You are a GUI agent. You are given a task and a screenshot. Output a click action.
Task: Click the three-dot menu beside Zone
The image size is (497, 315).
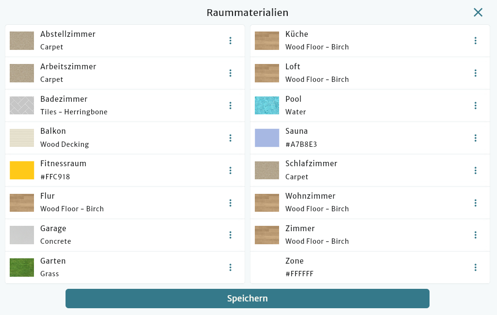tap(476, 267)
